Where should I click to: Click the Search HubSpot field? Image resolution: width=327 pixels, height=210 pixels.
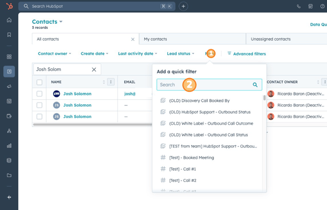click(97, 6)
